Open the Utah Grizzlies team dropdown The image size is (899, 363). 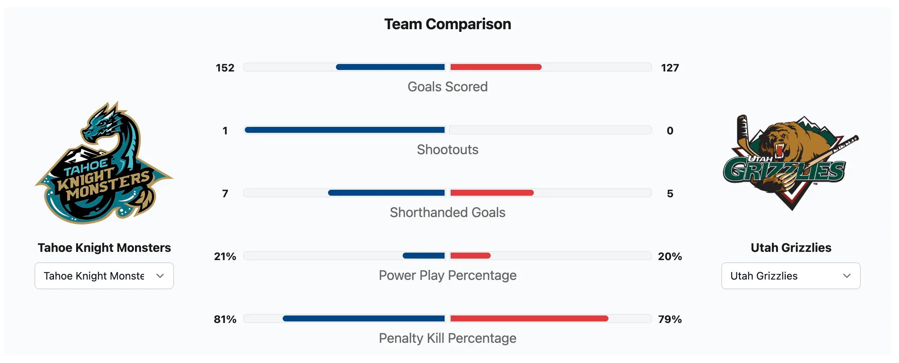(790, 276)
